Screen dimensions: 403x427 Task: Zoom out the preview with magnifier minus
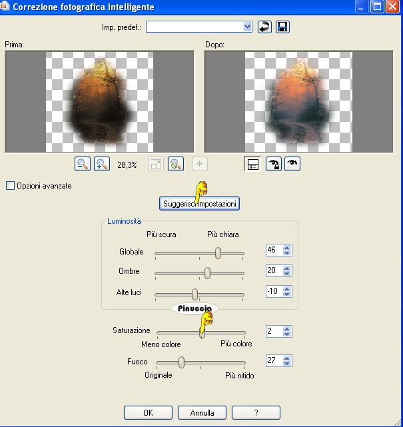click(83, 164)
